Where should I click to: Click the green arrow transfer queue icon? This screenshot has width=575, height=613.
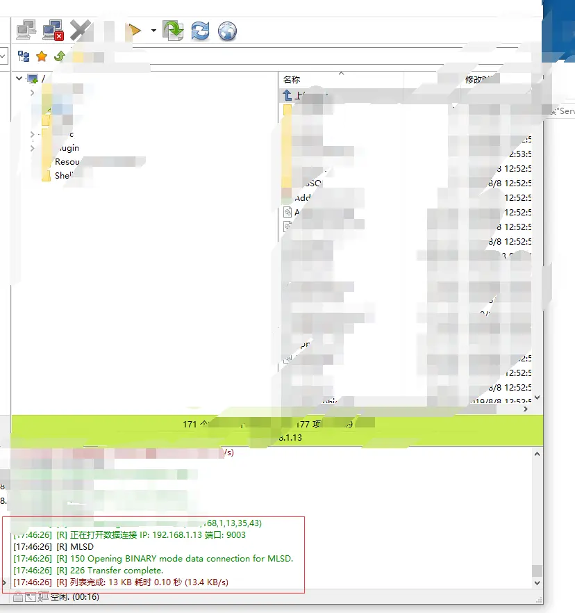tap(173, 31)
